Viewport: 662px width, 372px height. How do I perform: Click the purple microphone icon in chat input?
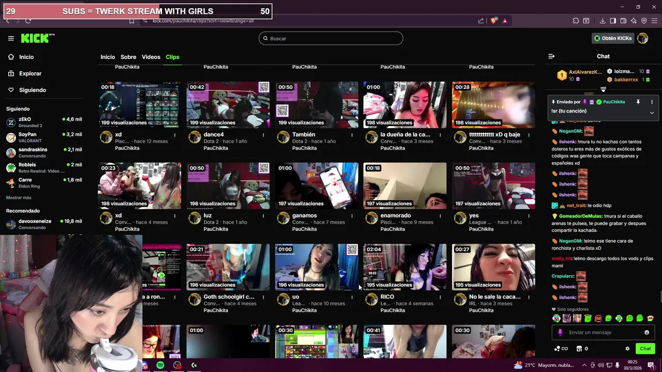point(560,332)
